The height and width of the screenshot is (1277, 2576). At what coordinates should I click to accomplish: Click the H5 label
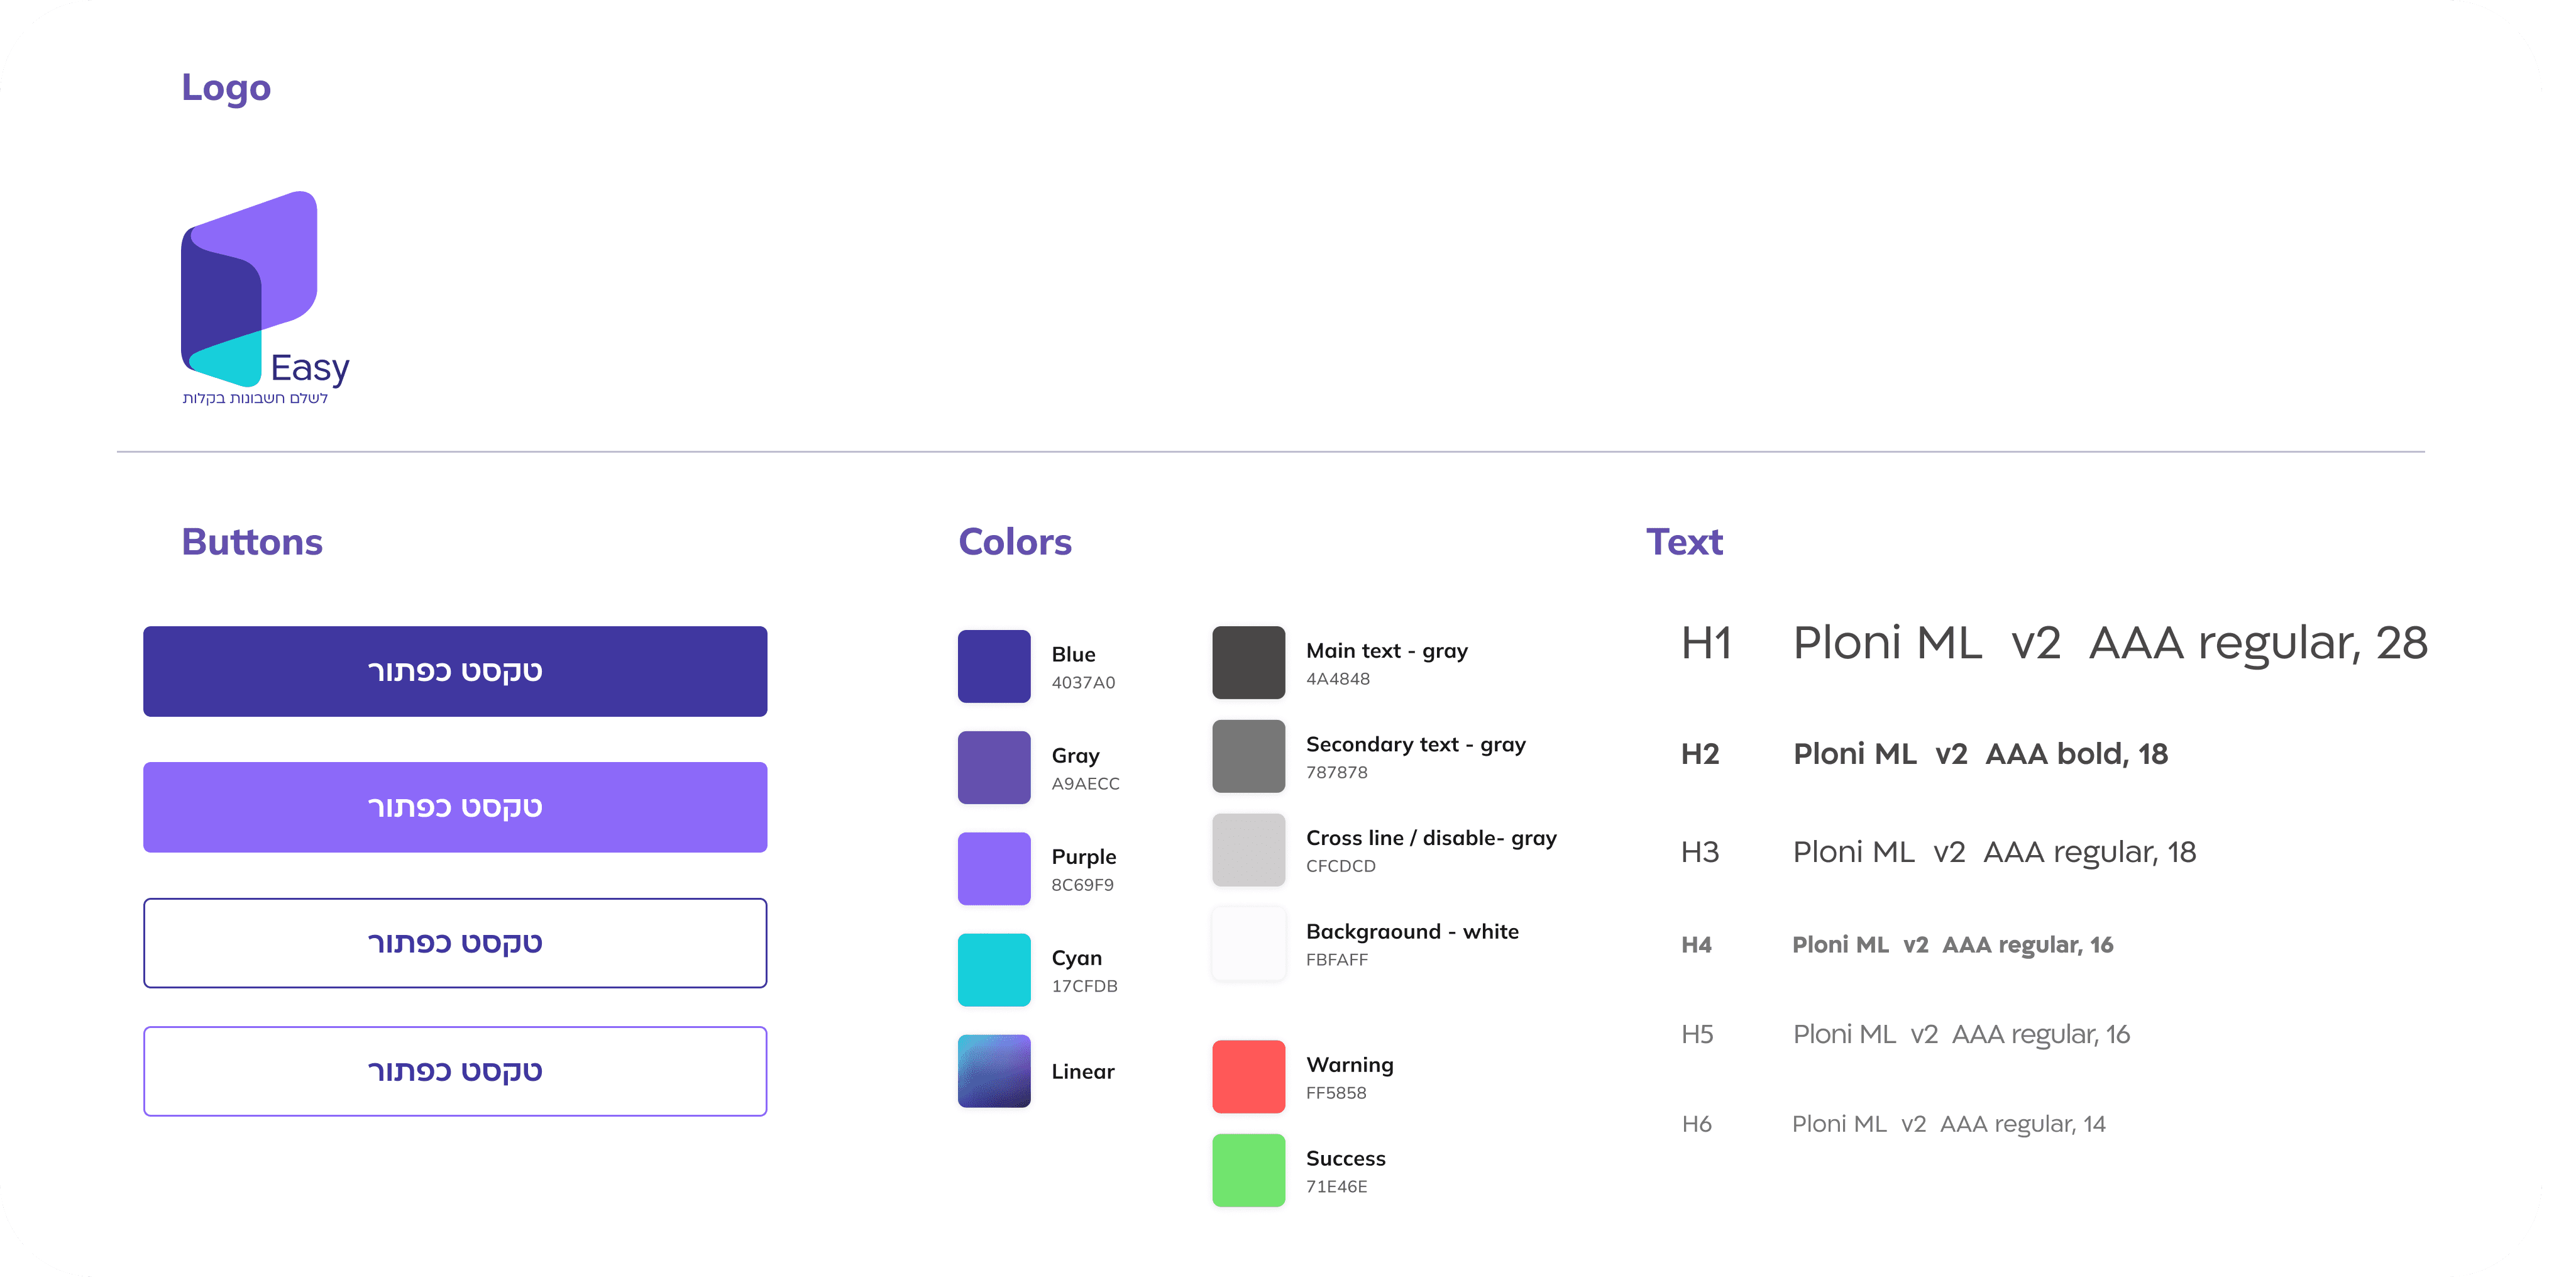1697,1034
